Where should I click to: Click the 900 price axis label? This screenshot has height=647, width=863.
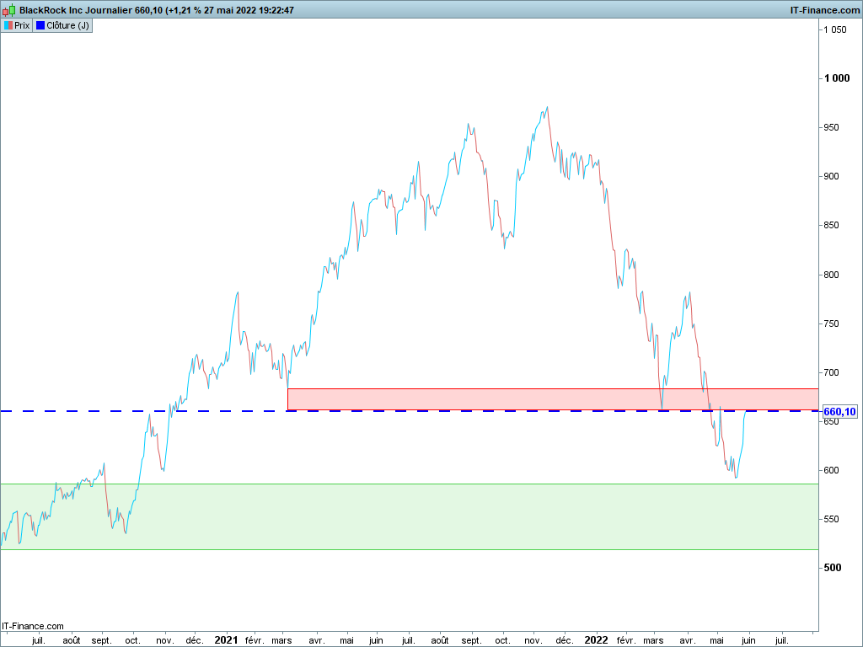tap(831, 176)
